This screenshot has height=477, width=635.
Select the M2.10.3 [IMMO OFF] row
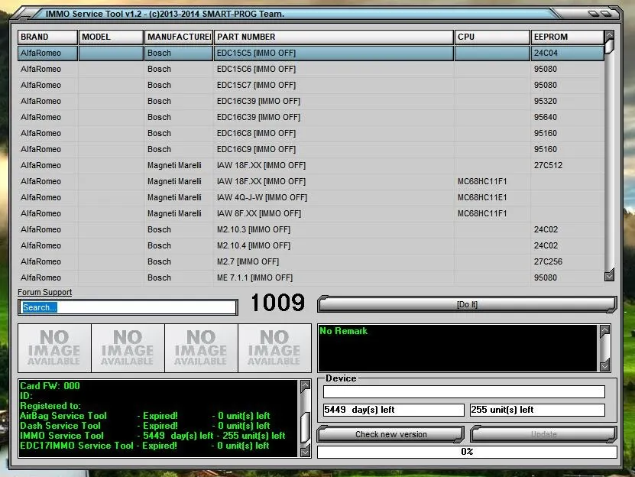310,229
